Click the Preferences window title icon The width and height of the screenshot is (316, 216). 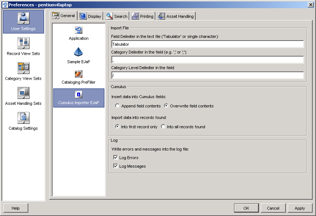click(5, 4)
